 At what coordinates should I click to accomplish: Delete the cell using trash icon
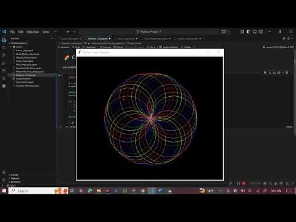(287, 73)
